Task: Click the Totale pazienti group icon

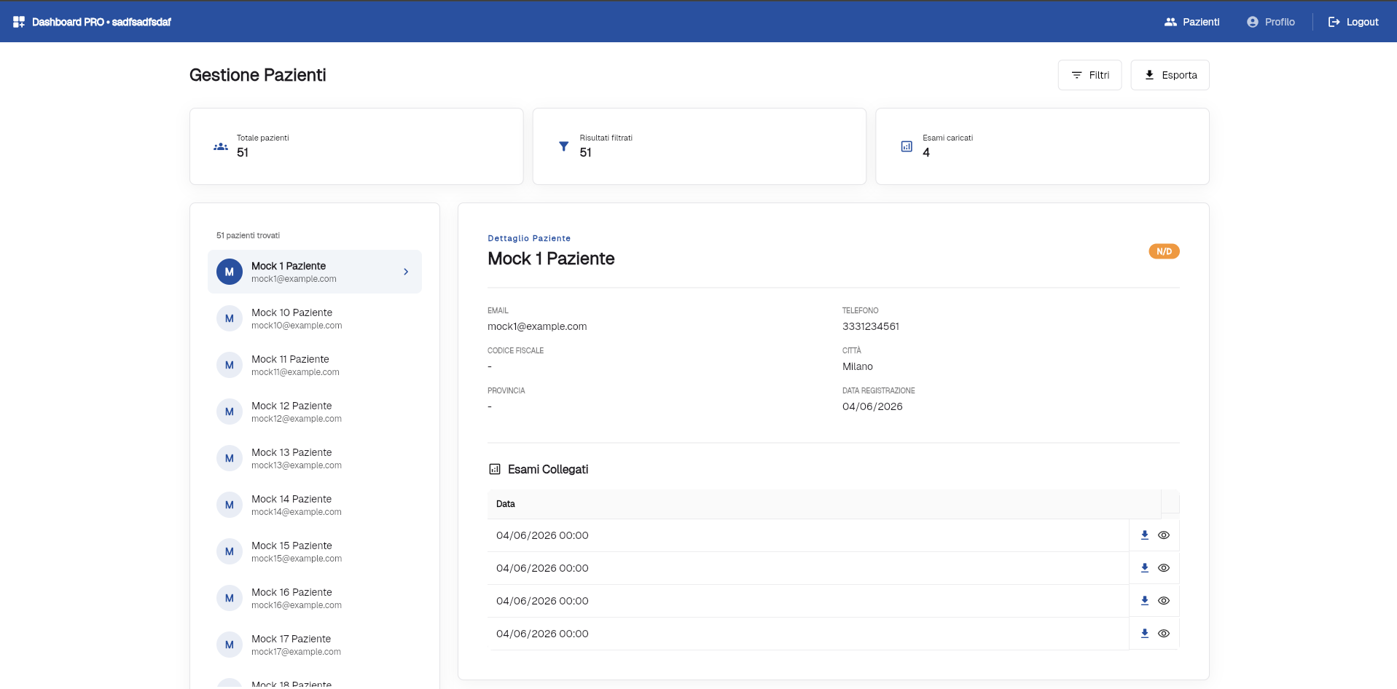Action: (221, 146)
